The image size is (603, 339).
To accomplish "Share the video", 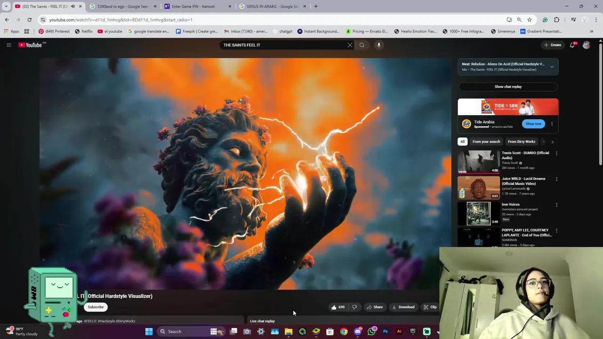I will coord(375,307).
